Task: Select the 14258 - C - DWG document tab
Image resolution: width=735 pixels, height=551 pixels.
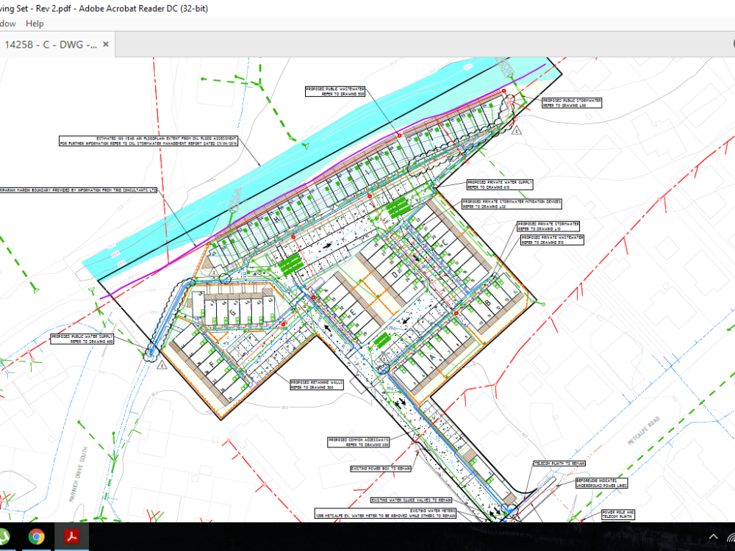Action: (x=51, y=45)
